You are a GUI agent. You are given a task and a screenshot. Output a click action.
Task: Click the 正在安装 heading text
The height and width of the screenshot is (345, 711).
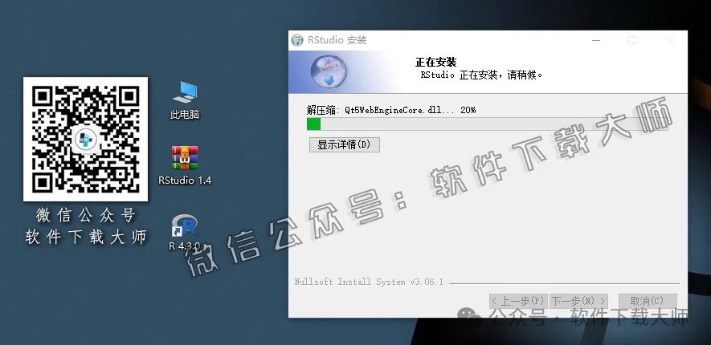point(435,62)
